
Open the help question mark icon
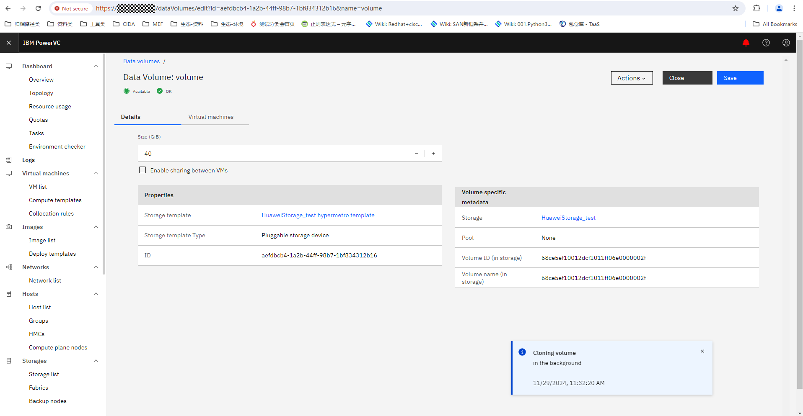766,43
